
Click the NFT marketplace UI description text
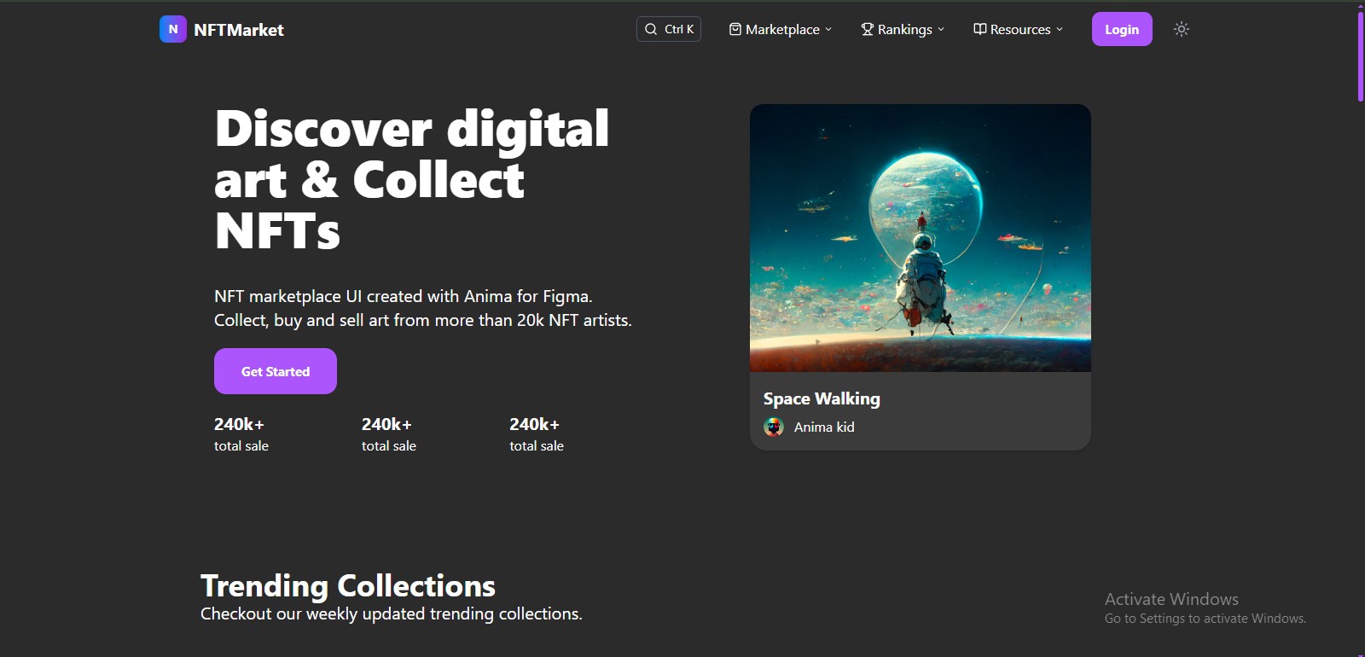point(423,308)
